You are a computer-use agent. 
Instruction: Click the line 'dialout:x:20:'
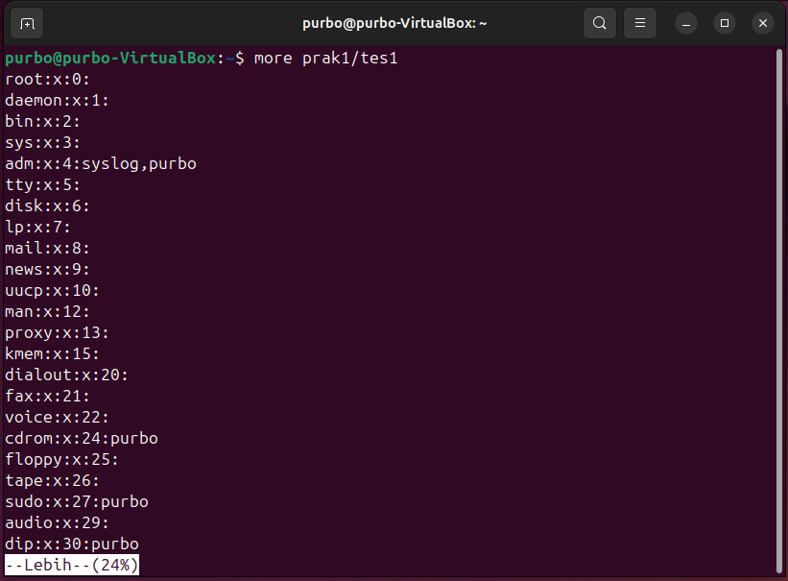point(66,375)
